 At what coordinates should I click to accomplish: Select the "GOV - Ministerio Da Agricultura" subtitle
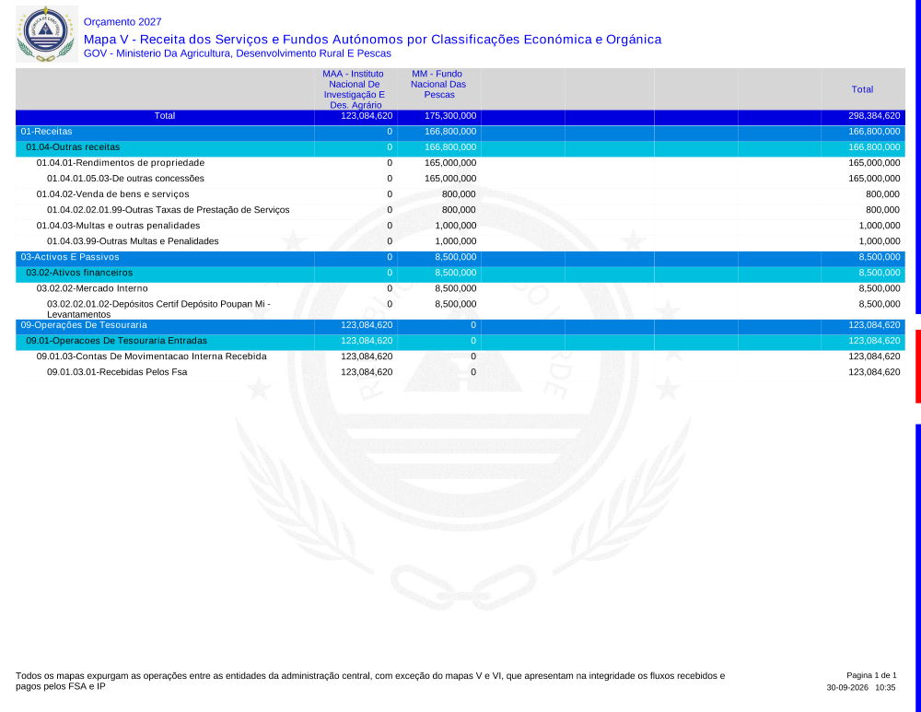238,53
